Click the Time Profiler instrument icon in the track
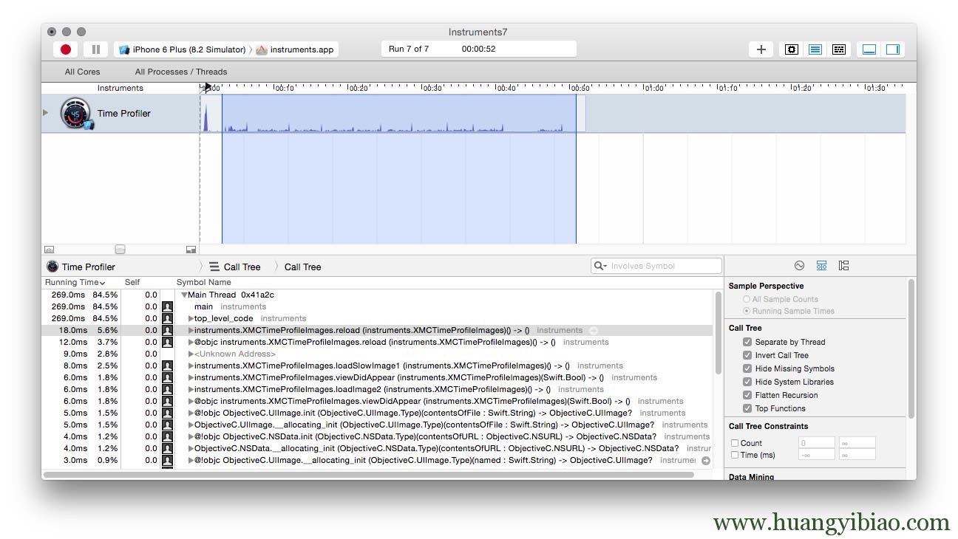 pos(75,114)
